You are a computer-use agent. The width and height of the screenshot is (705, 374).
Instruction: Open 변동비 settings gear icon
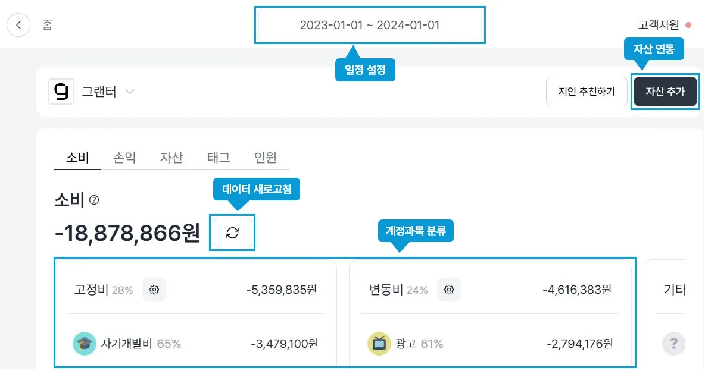click(x=449, y=290)
